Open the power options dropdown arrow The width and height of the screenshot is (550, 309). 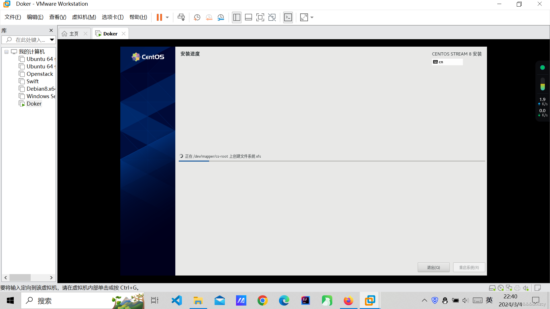point(167,17)
